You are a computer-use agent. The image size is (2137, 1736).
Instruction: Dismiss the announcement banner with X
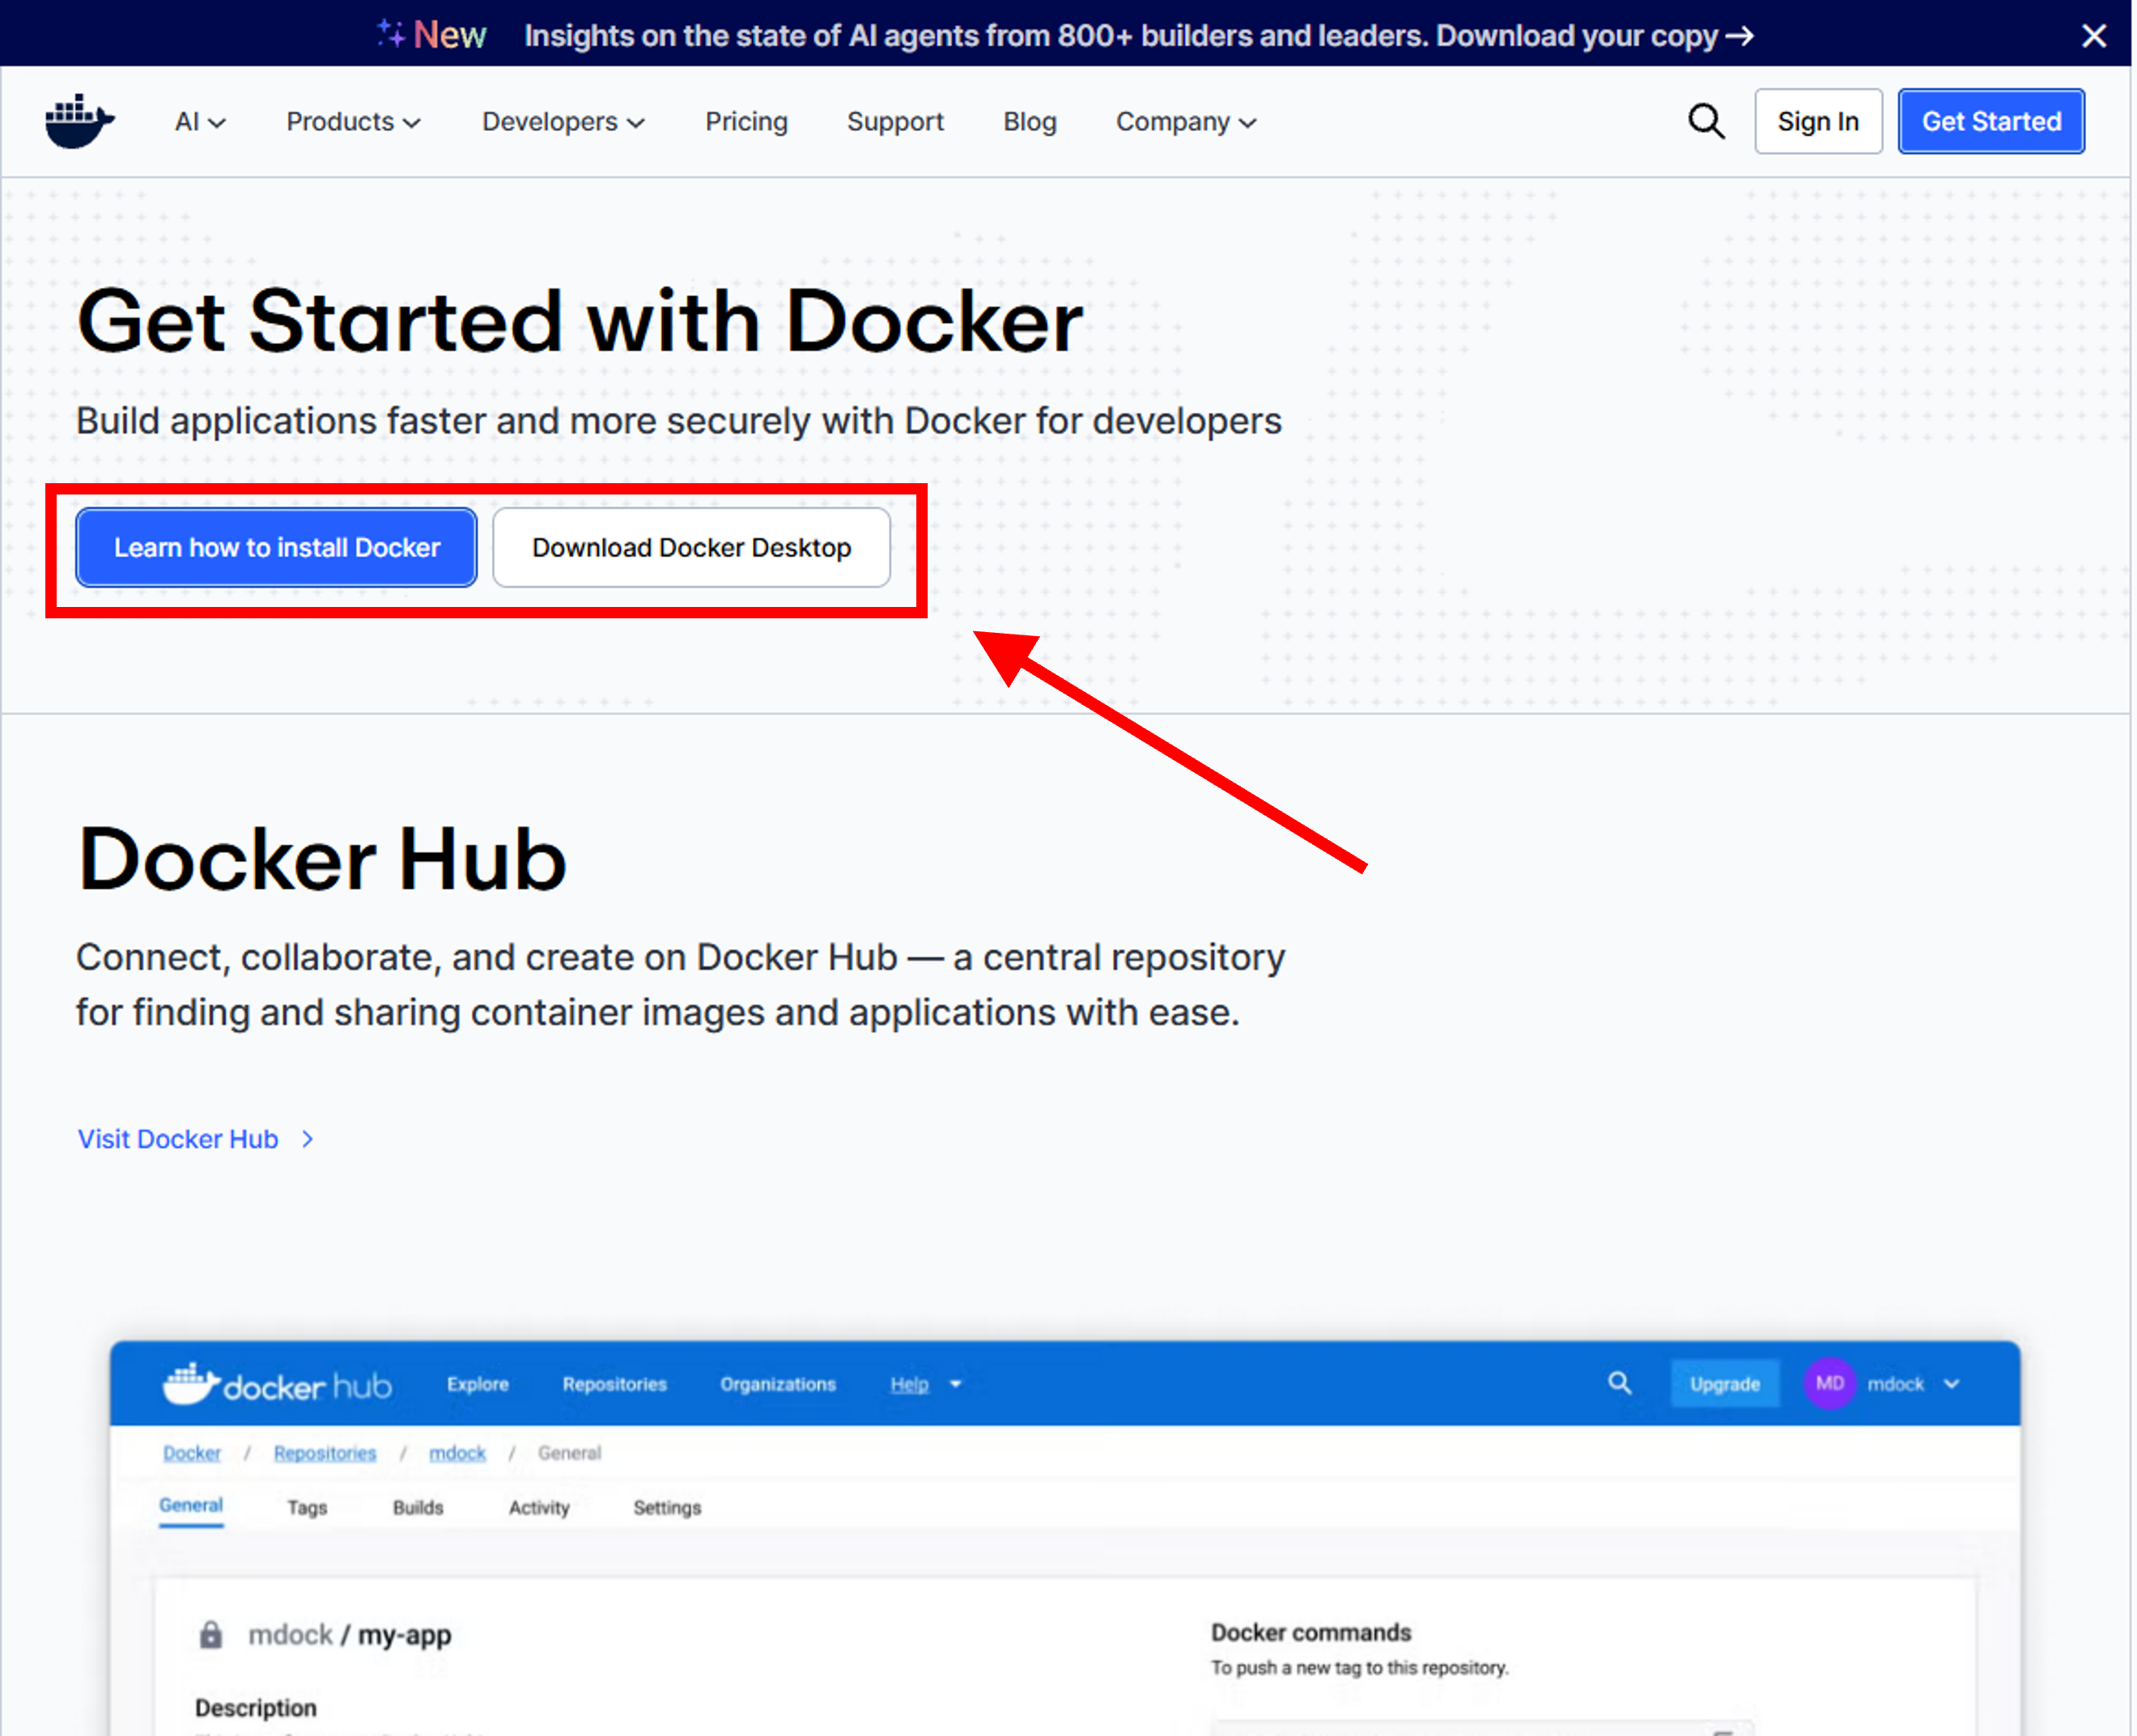(2093, 36)
